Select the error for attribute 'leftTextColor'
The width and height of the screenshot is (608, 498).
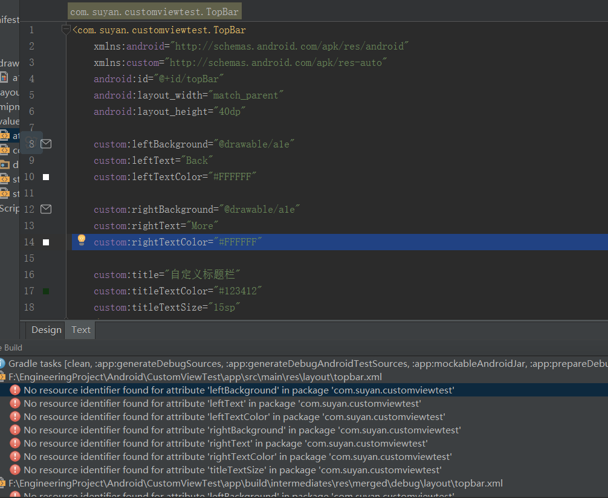tap(234, 416)
